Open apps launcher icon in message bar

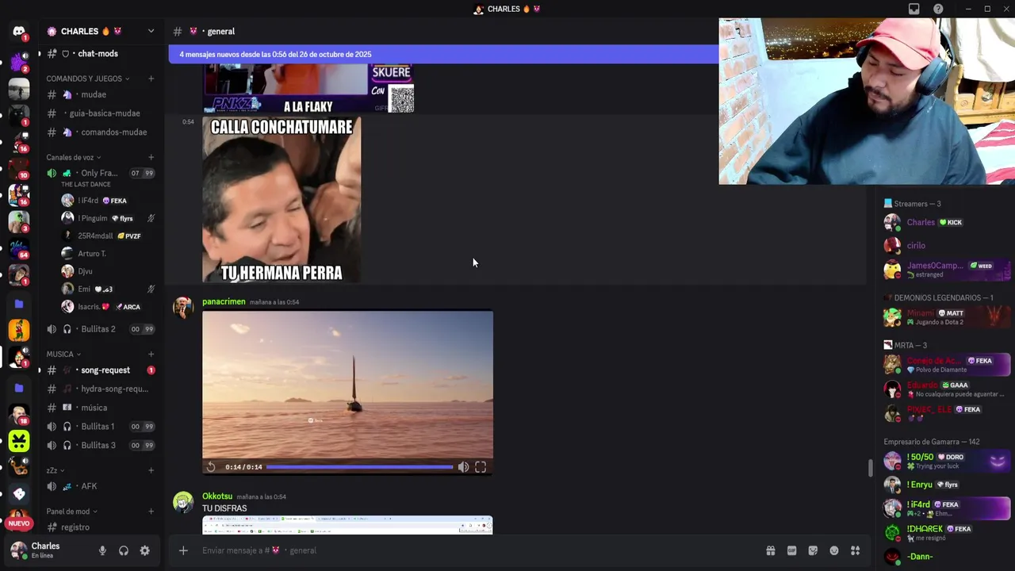tap(856, 550)
